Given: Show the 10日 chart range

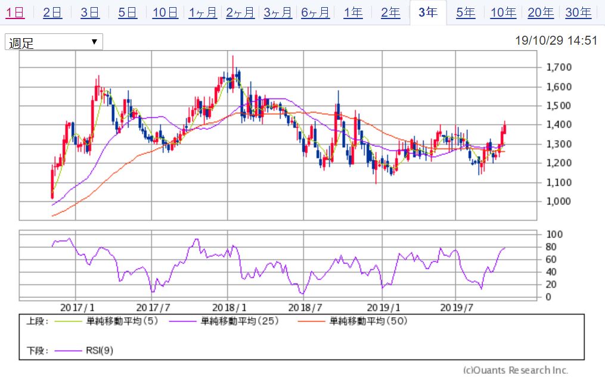Looking at the screenshot, I should coord(165,13).
